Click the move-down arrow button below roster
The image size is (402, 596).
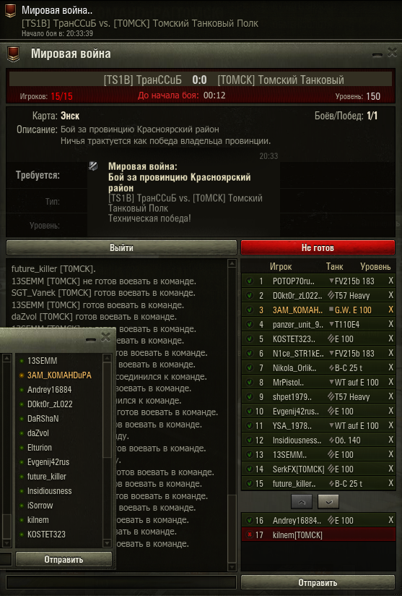tap(328, 502)
